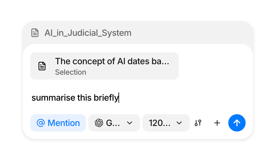Send the message with the blue arrow
Viewport: 276px width, 163px height.
click(237, 123)
